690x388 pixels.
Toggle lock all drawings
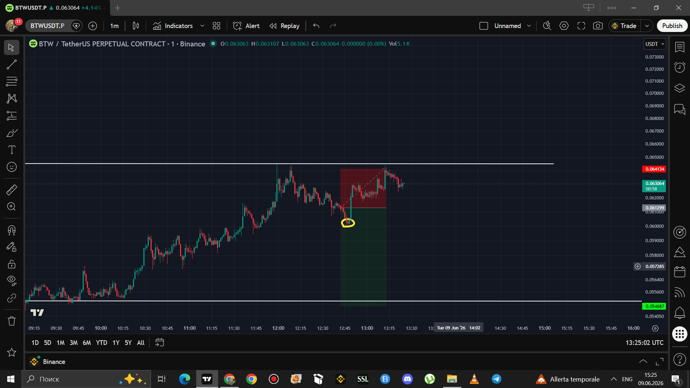tap(11, 264)
